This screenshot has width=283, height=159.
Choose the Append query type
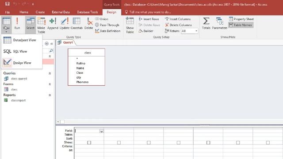pyautogui.click(x=53, y=23)
